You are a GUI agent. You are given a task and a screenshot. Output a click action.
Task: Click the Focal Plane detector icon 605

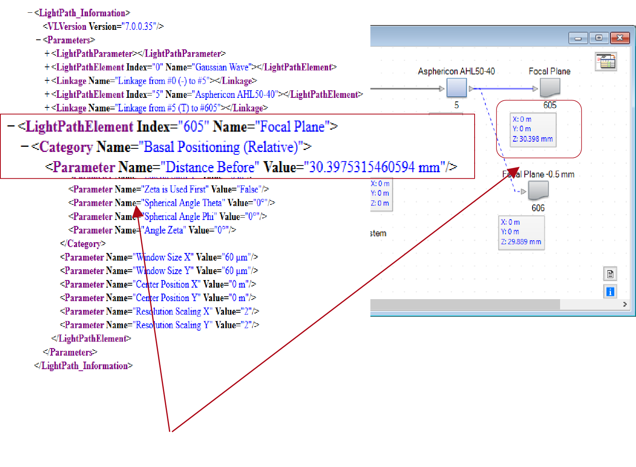coord(550,88)
